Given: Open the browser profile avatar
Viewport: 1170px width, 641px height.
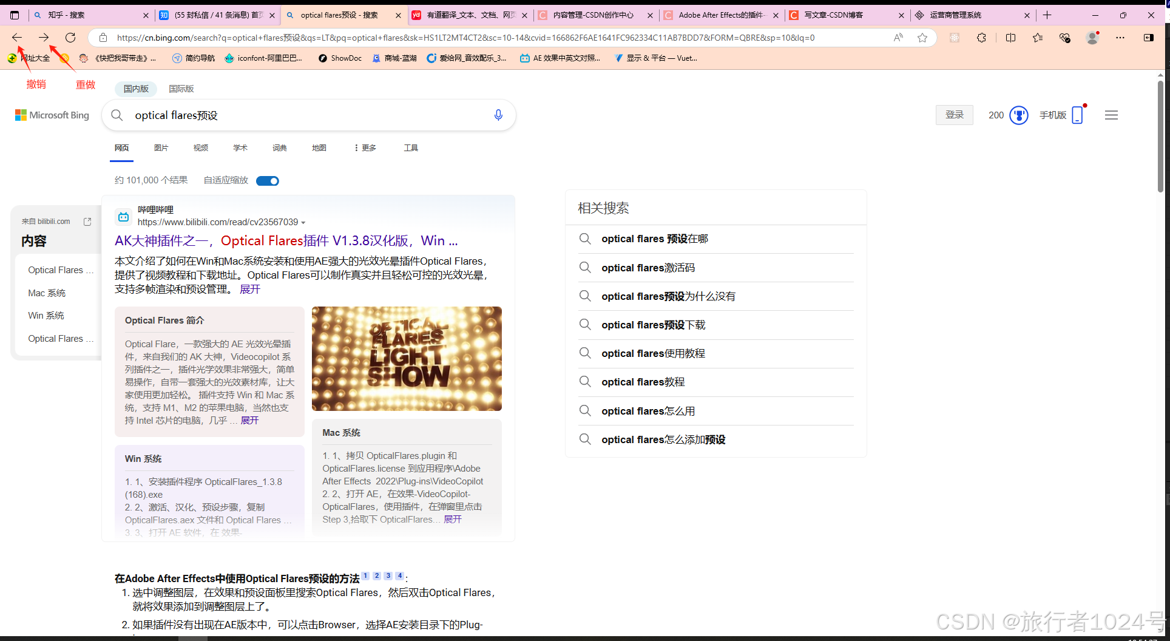Looking at the screenshot, I should pyautogui.click(x=1092, y=38).
